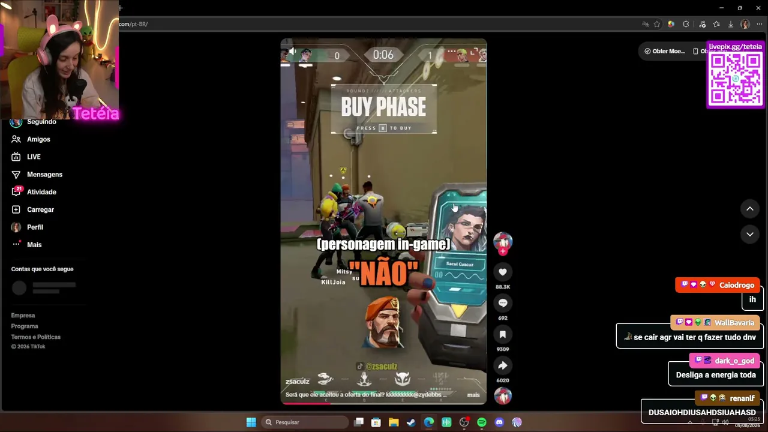Open the creator's avatar beside the video
The width and height of the screenshot is (768, 432).
click(503, 241)
